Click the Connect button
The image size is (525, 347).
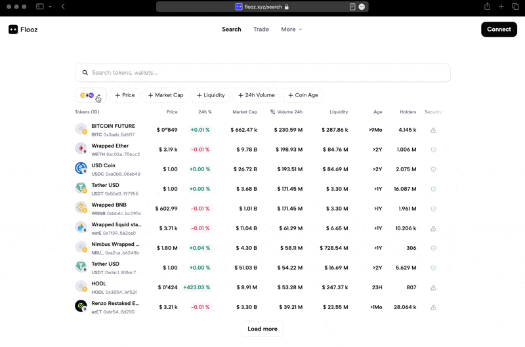tap(499, 30)
